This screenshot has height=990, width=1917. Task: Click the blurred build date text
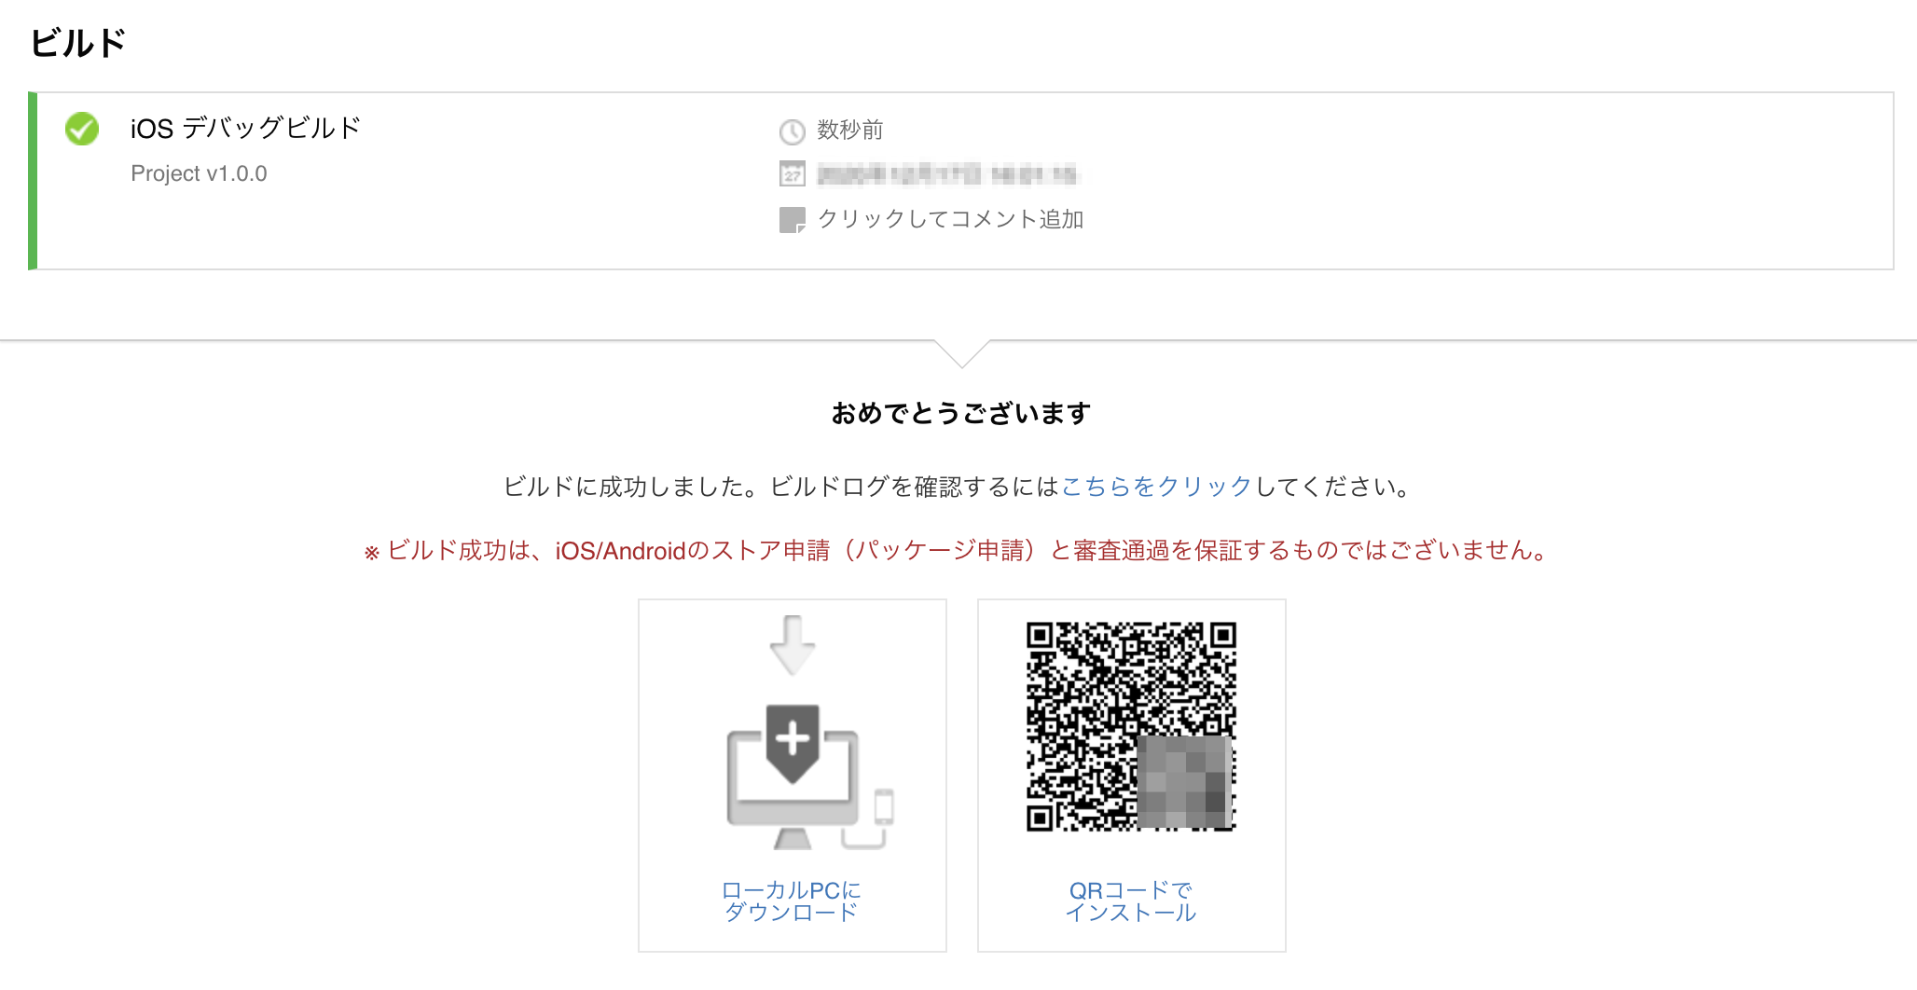click(x=947, y=173)
